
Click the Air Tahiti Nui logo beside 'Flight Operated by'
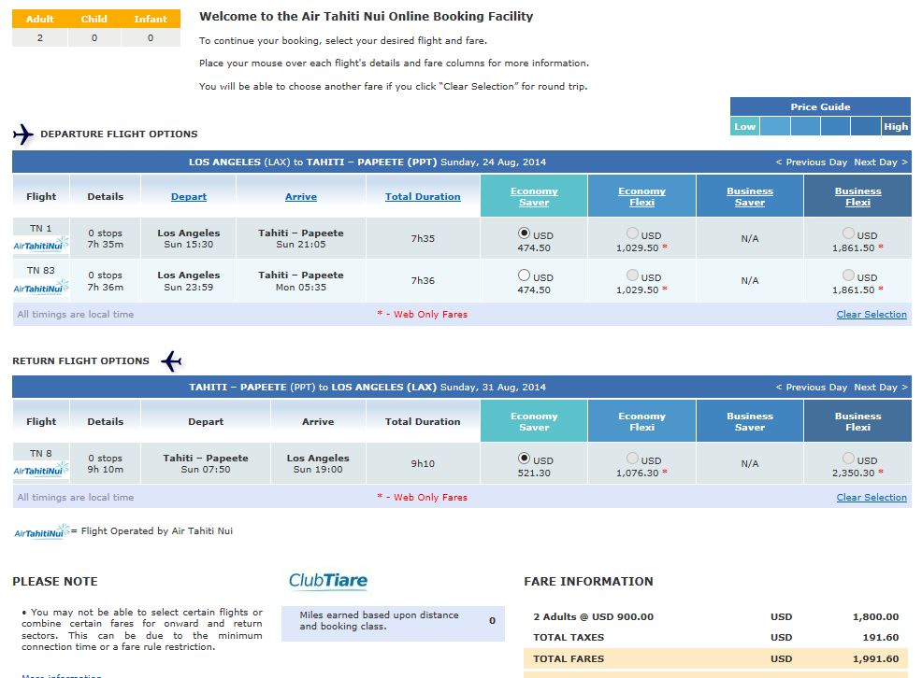(x=42, y=531)
